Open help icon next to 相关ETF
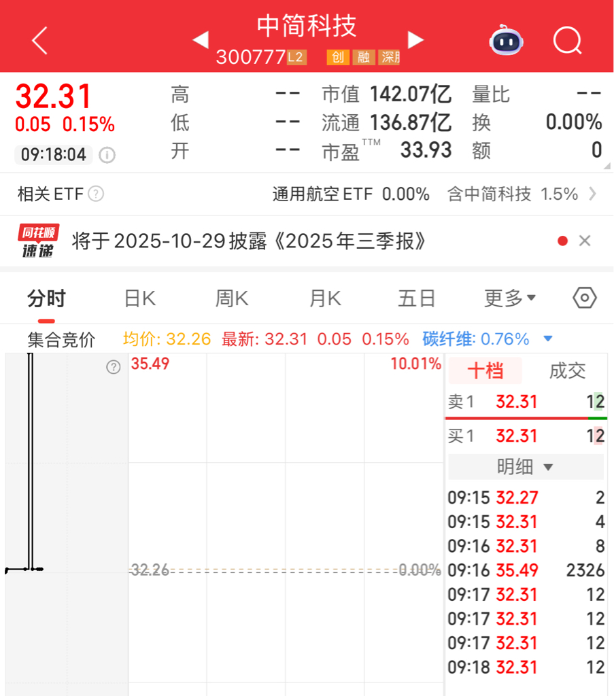614x696 pixels. (96, 194)
